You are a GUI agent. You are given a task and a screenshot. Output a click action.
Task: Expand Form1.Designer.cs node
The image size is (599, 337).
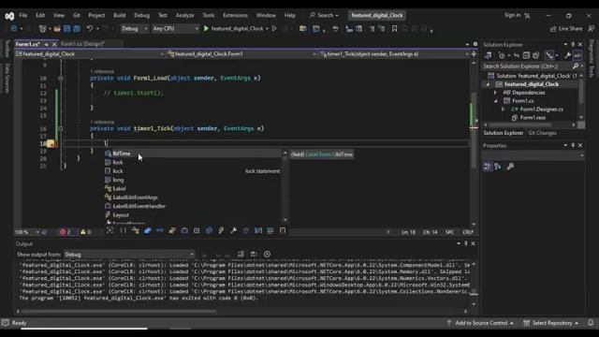click(504, 110)
